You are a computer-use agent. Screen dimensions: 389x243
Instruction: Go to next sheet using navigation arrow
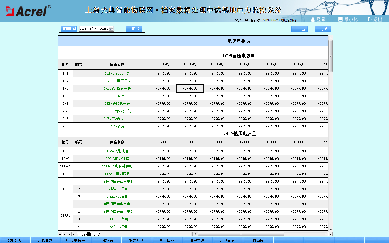pyautogui.click(x=69, y=234)
